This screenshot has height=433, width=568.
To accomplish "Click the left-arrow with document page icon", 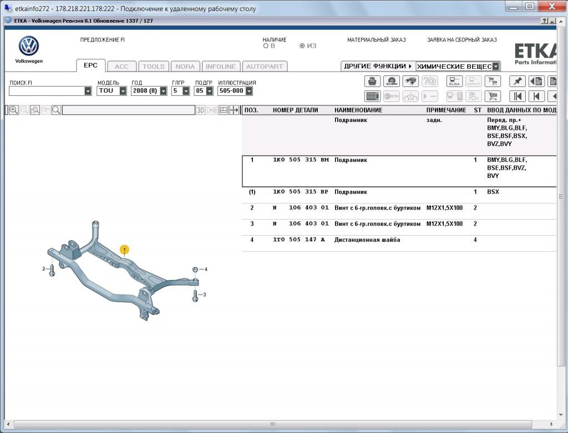I will (x=536, y=81).
